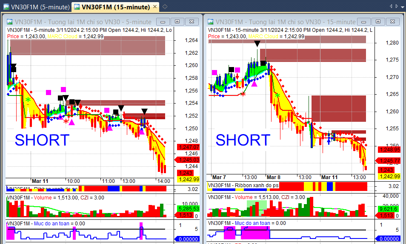Screen dimensions: 406x244
Task: Click Muc do an toan label, 5-minute pane
Action: (x=51, y=224)
